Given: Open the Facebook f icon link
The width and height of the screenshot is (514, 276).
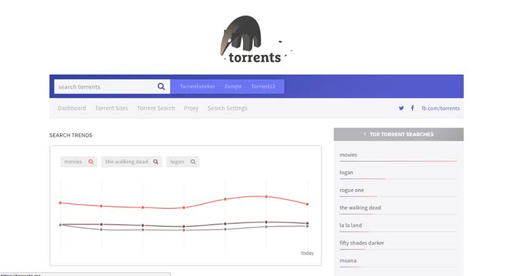Looking at the screenshot, I should [x=413, y=107].
